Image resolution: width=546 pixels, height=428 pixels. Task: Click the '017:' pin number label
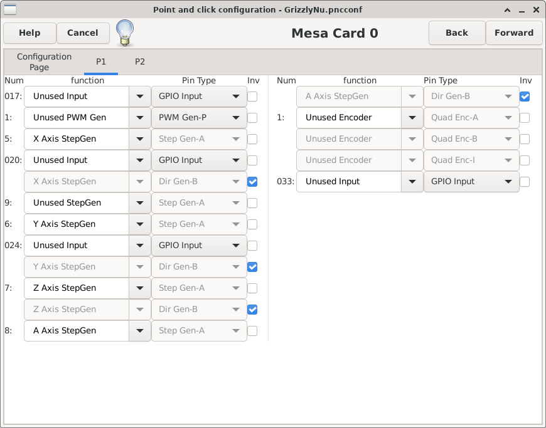click(13, 97)
